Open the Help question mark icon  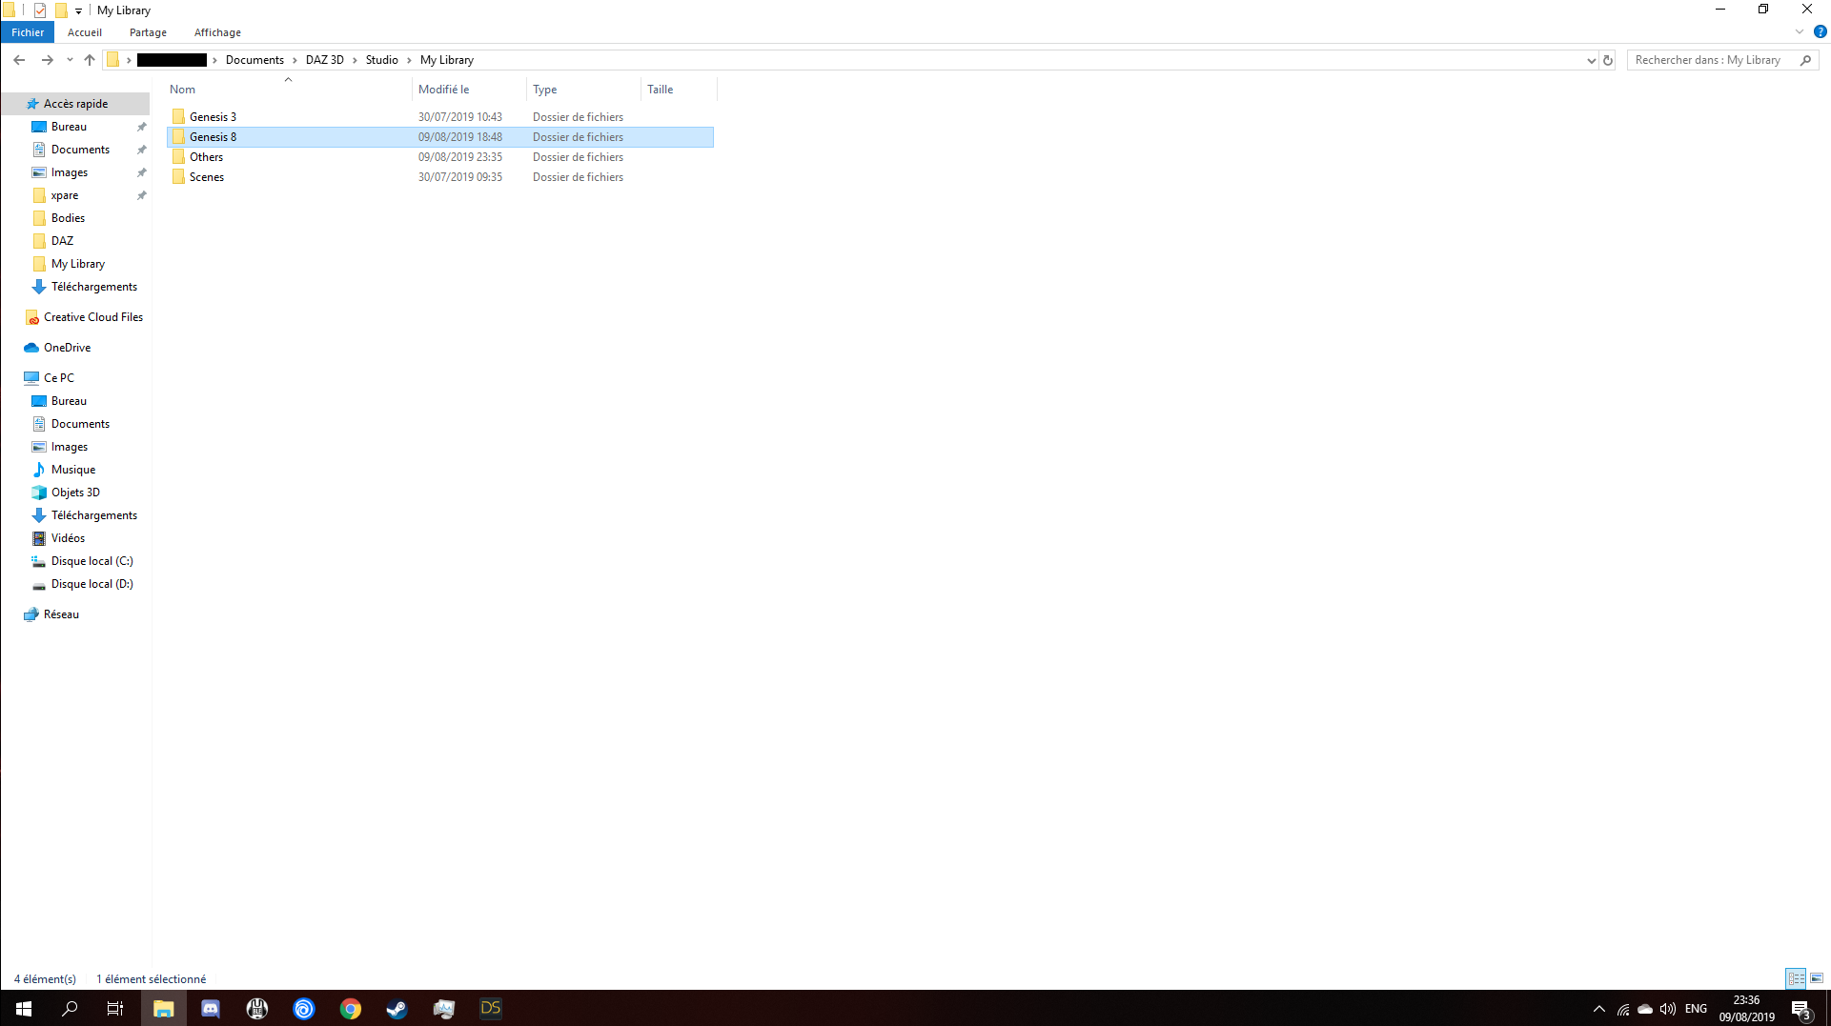click(1820, 31)
